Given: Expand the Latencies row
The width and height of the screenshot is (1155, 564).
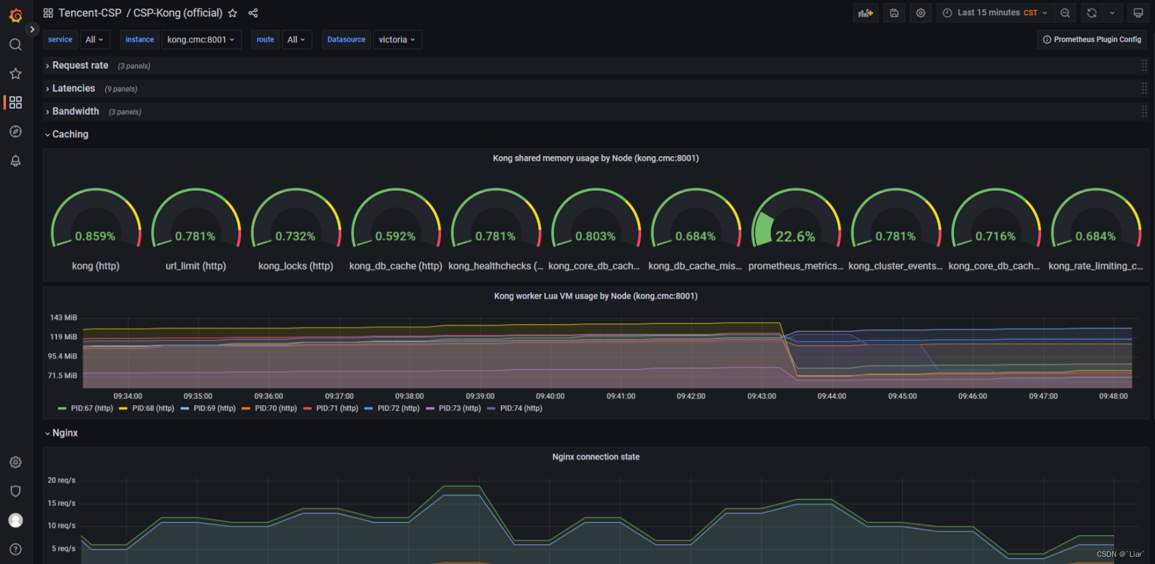Looking at the screenshot, I should tap(73, 88).
